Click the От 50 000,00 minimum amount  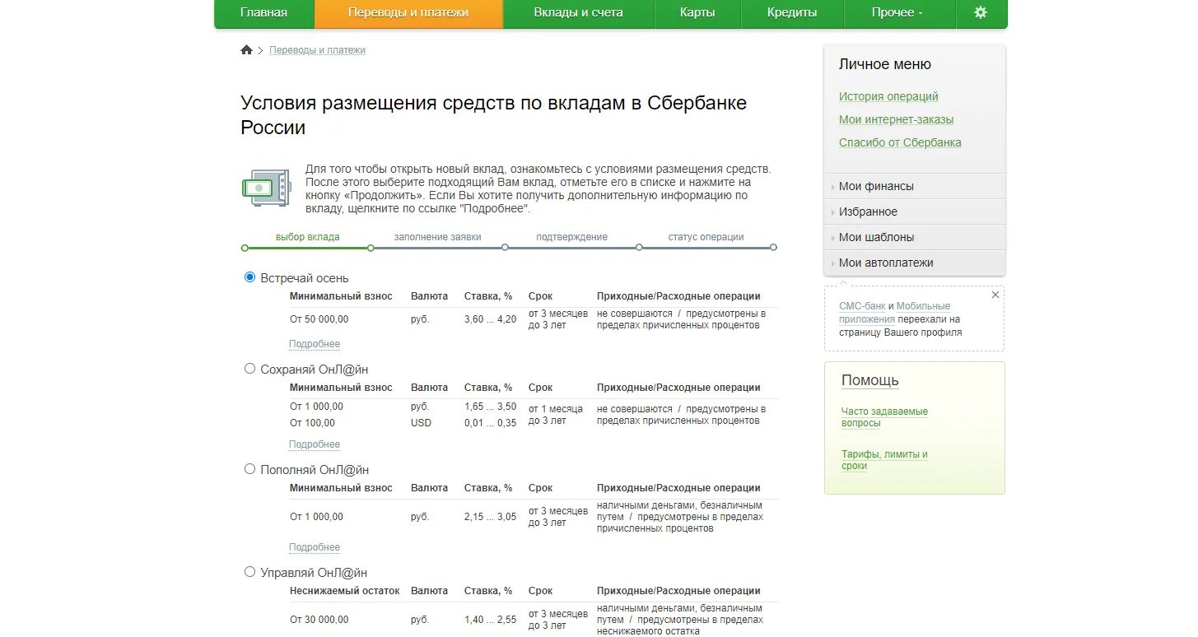[319, 319]
